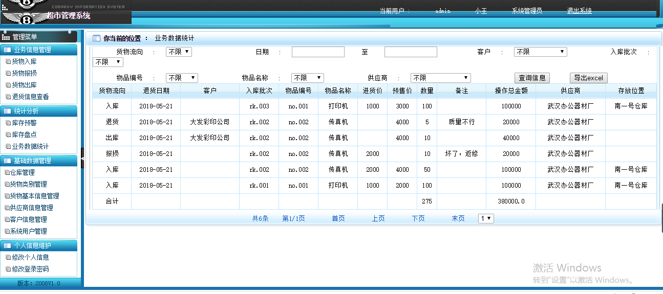The height and width of the screenshot is (294, 663).
Task: Export data with 导出excel button
Action: (588, 78)
